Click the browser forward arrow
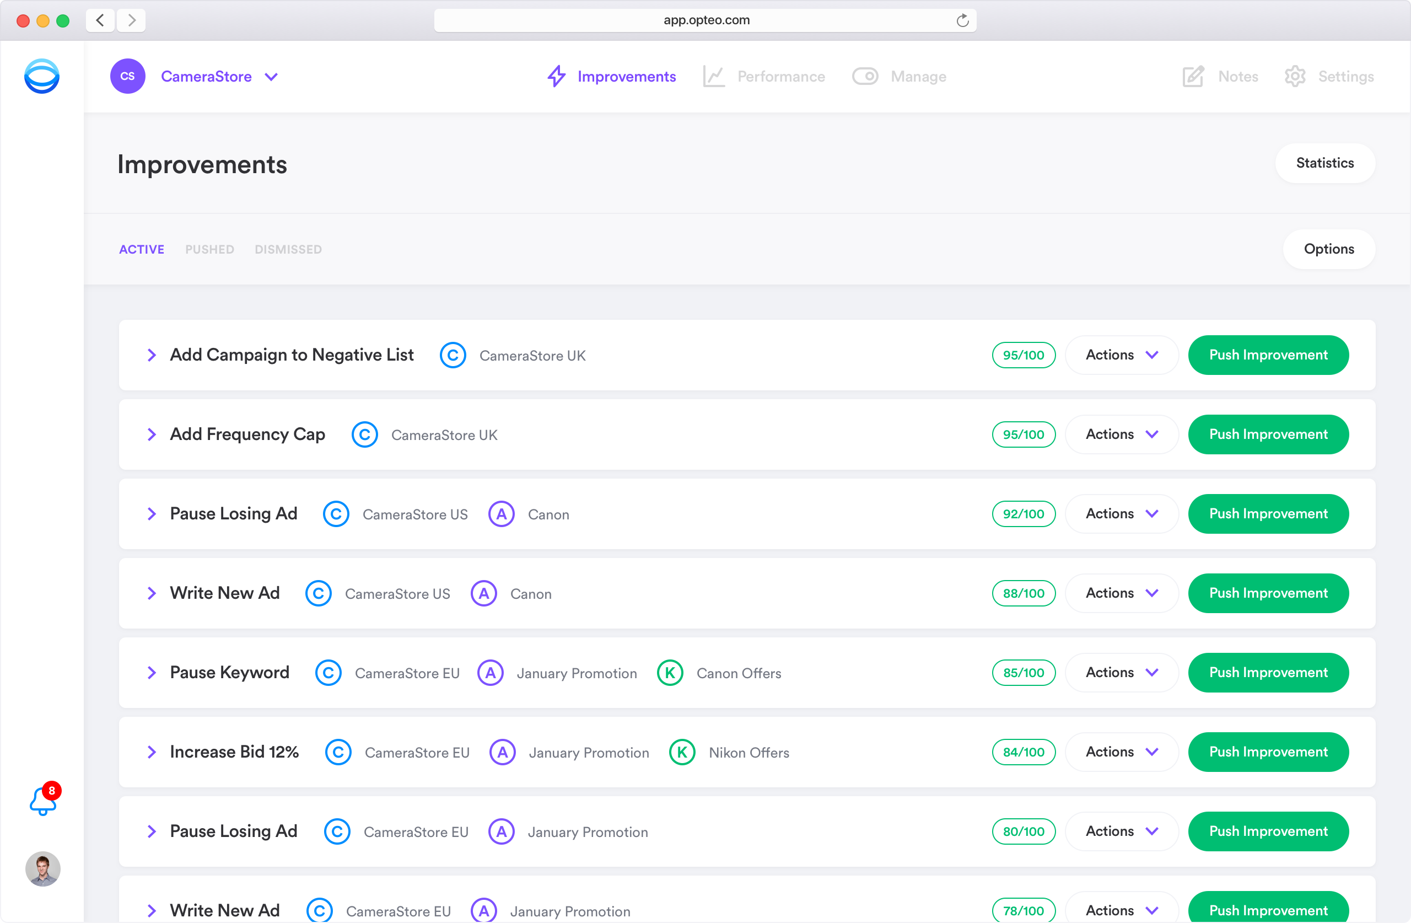The width and height of the screenshot is (1411, 923). (132, 20)
